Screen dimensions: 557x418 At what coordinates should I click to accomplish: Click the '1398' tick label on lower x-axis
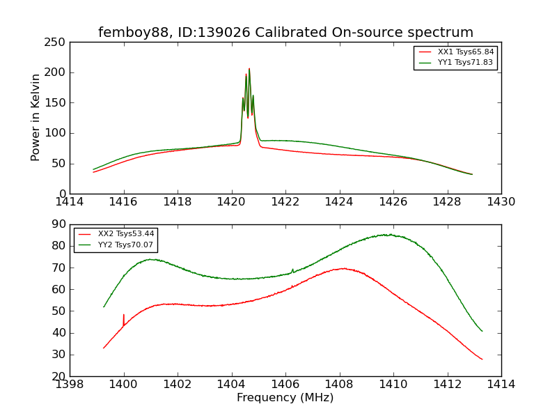(70, 385)
